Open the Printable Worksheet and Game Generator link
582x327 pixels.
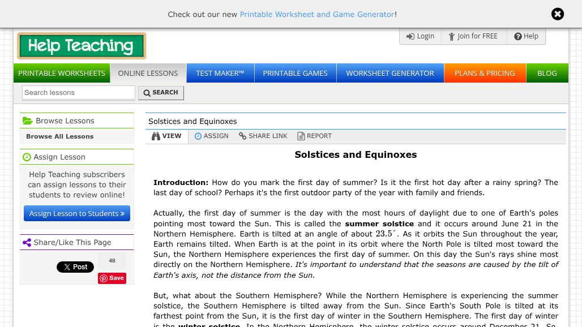pyautogui.click(x=317, y=14)
